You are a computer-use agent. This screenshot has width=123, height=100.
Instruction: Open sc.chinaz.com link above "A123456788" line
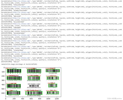pyautogui.click(x=21, y=52)
